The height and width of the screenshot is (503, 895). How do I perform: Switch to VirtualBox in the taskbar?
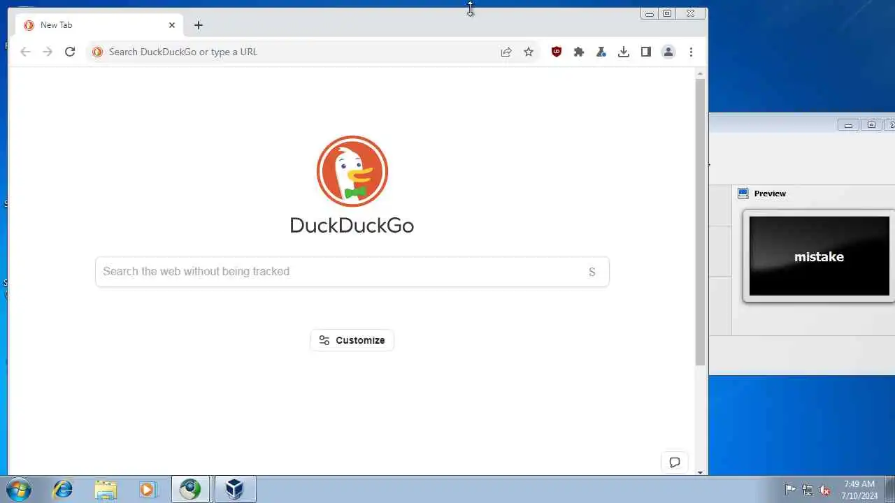tap(235, 489)
